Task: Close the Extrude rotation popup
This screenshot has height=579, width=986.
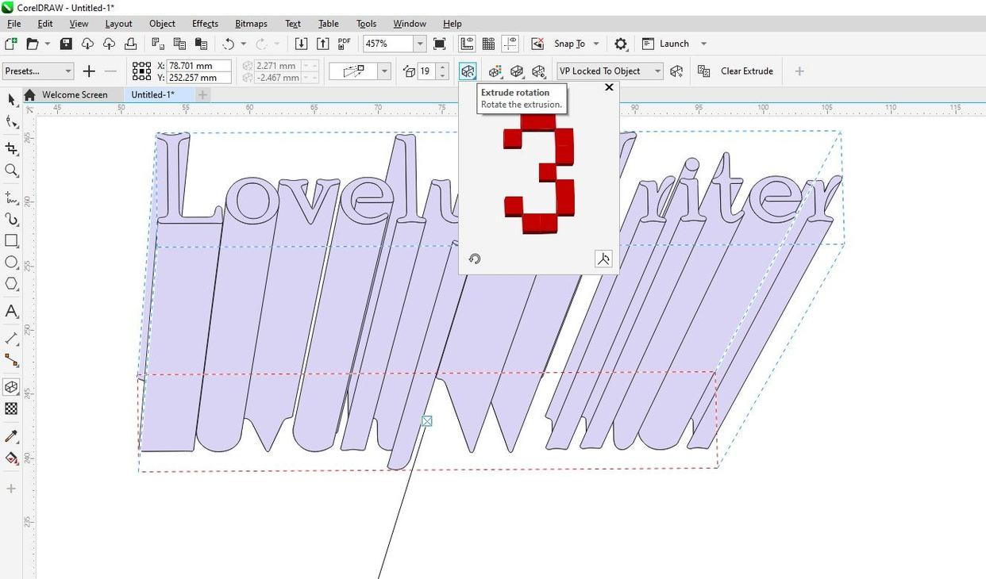Action: tap(609, 87)
